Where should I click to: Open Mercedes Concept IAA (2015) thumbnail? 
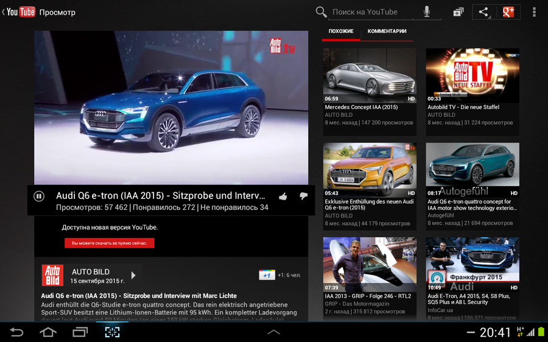pyautogui.click(x=370, y=75)
